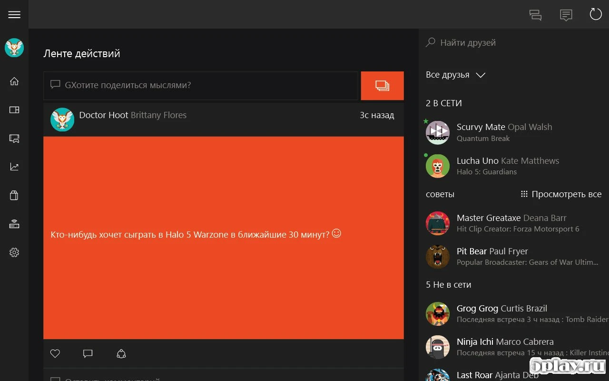Open notifications via the alert icon
Screen dimensions: 609x381
566,15
